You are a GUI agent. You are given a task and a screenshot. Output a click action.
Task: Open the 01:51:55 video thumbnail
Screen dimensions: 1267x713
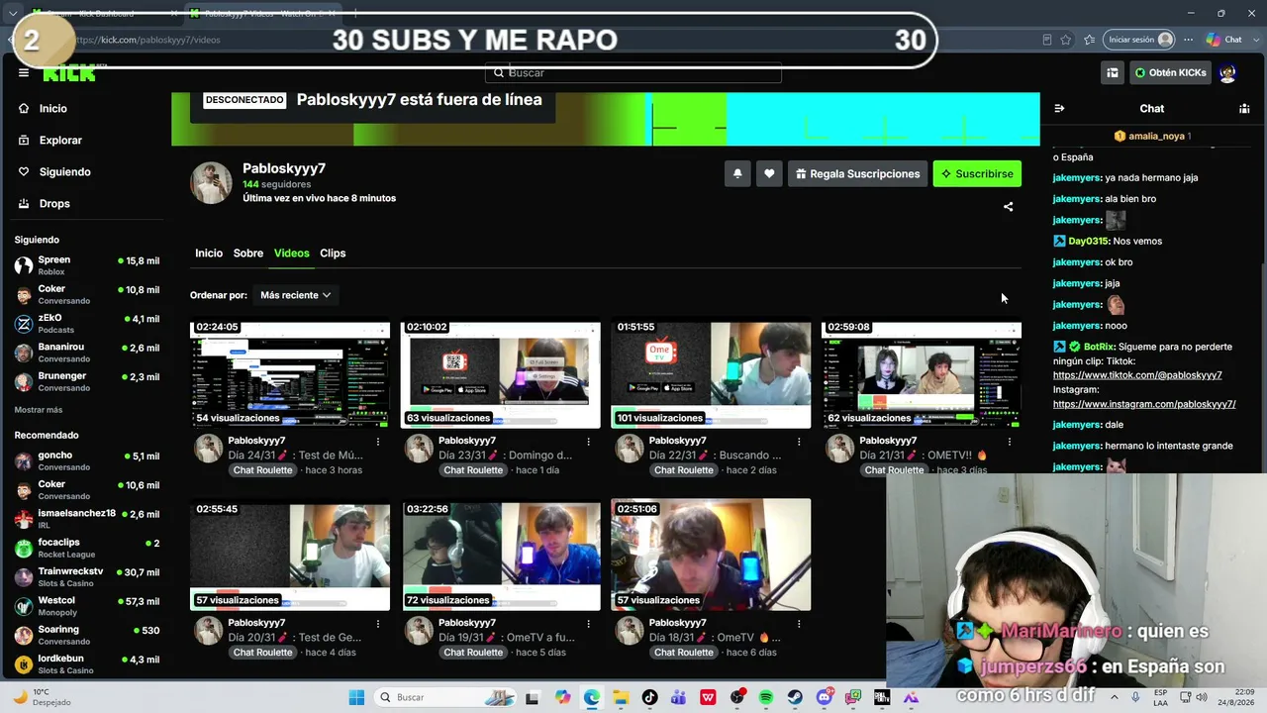(711, 374)
